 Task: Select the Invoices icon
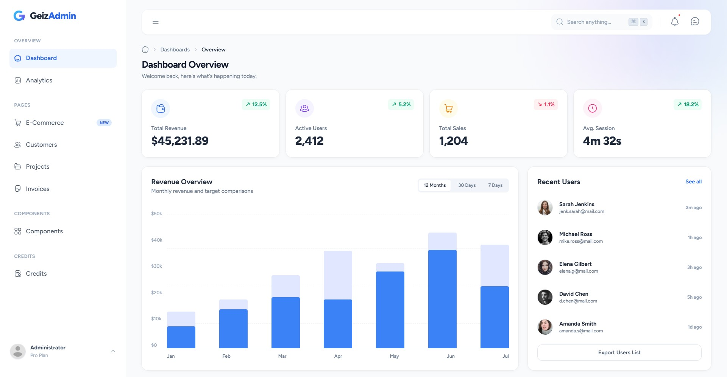click(x=18, y=188)
